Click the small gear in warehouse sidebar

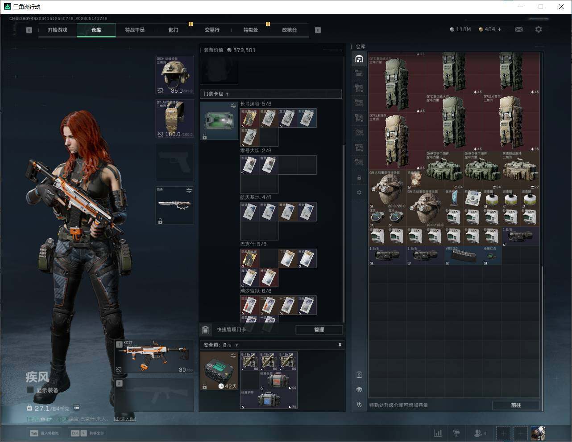(359, 192)
